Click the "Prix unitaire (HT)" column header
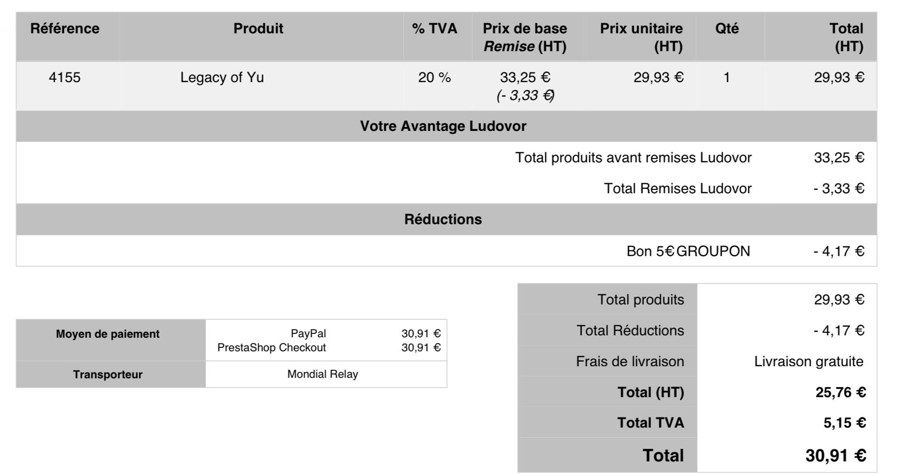Viewport: 900px width, 474px height. (x=641, y=38)
